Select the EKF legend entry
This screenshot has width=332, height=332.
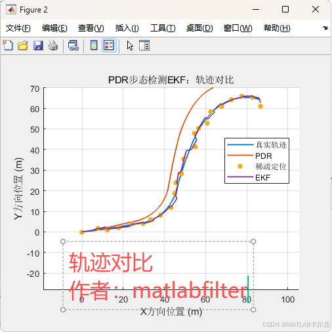[x=249, y=177]
